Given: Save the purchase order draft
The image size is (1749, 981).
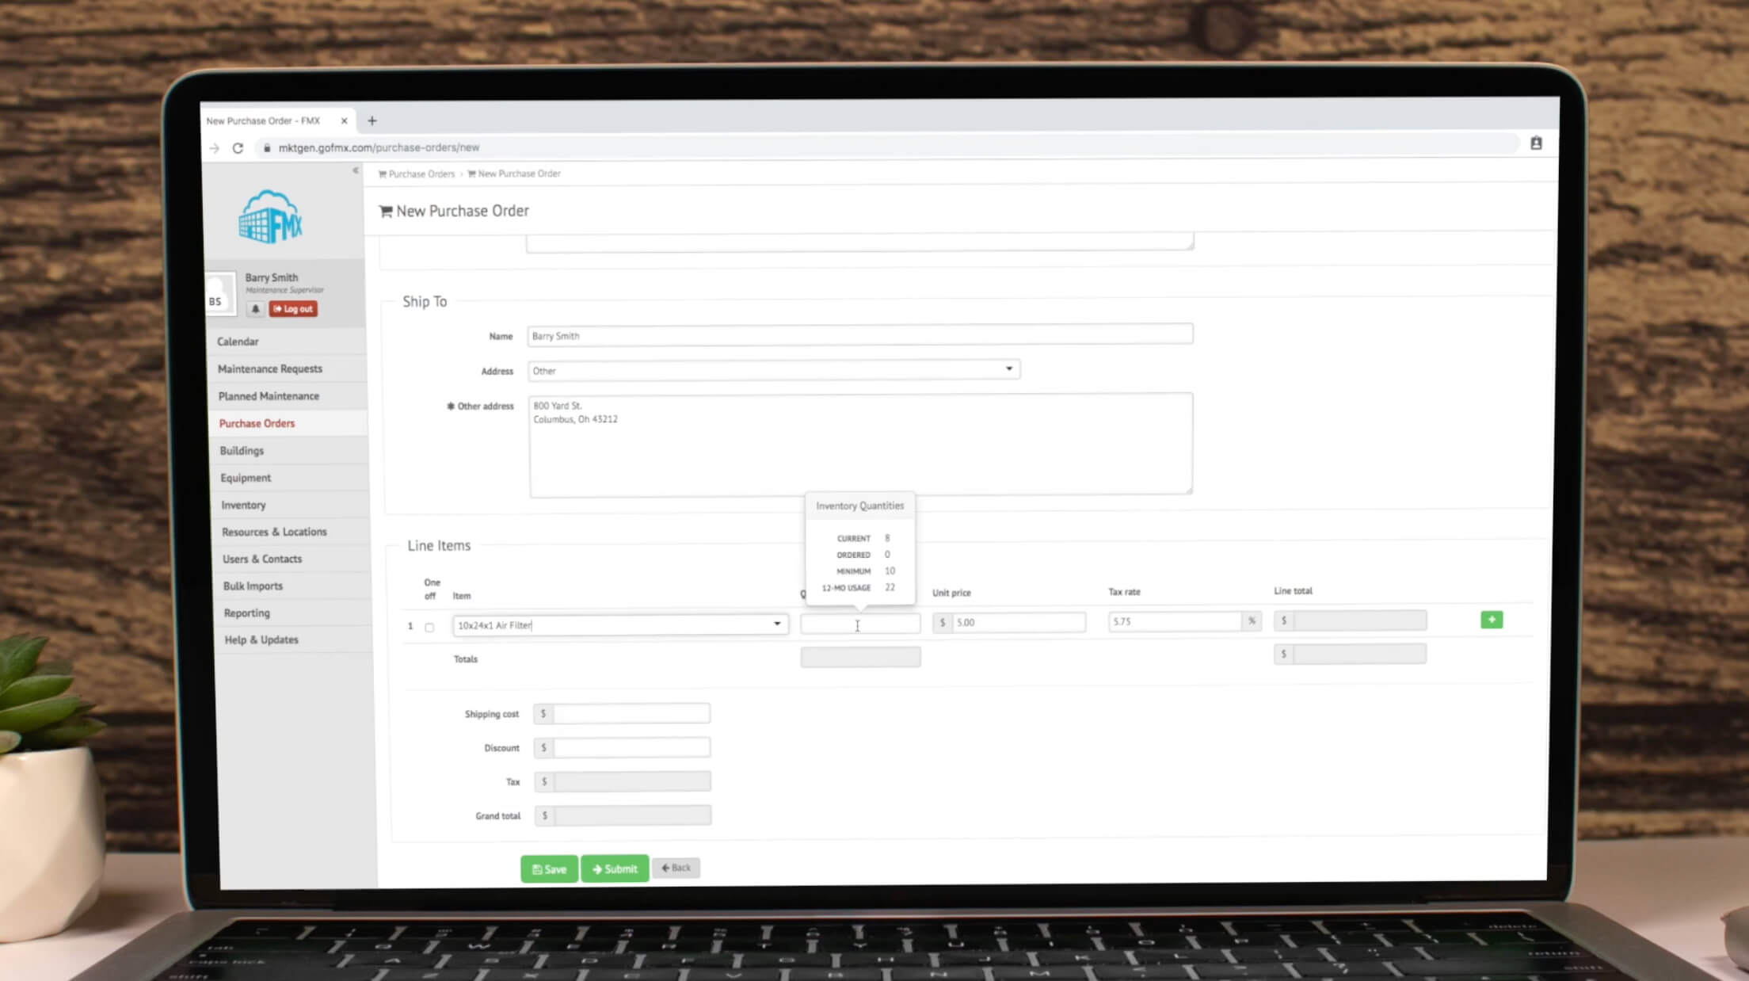Looking at the screenshot, I should [x=549, y=868].
